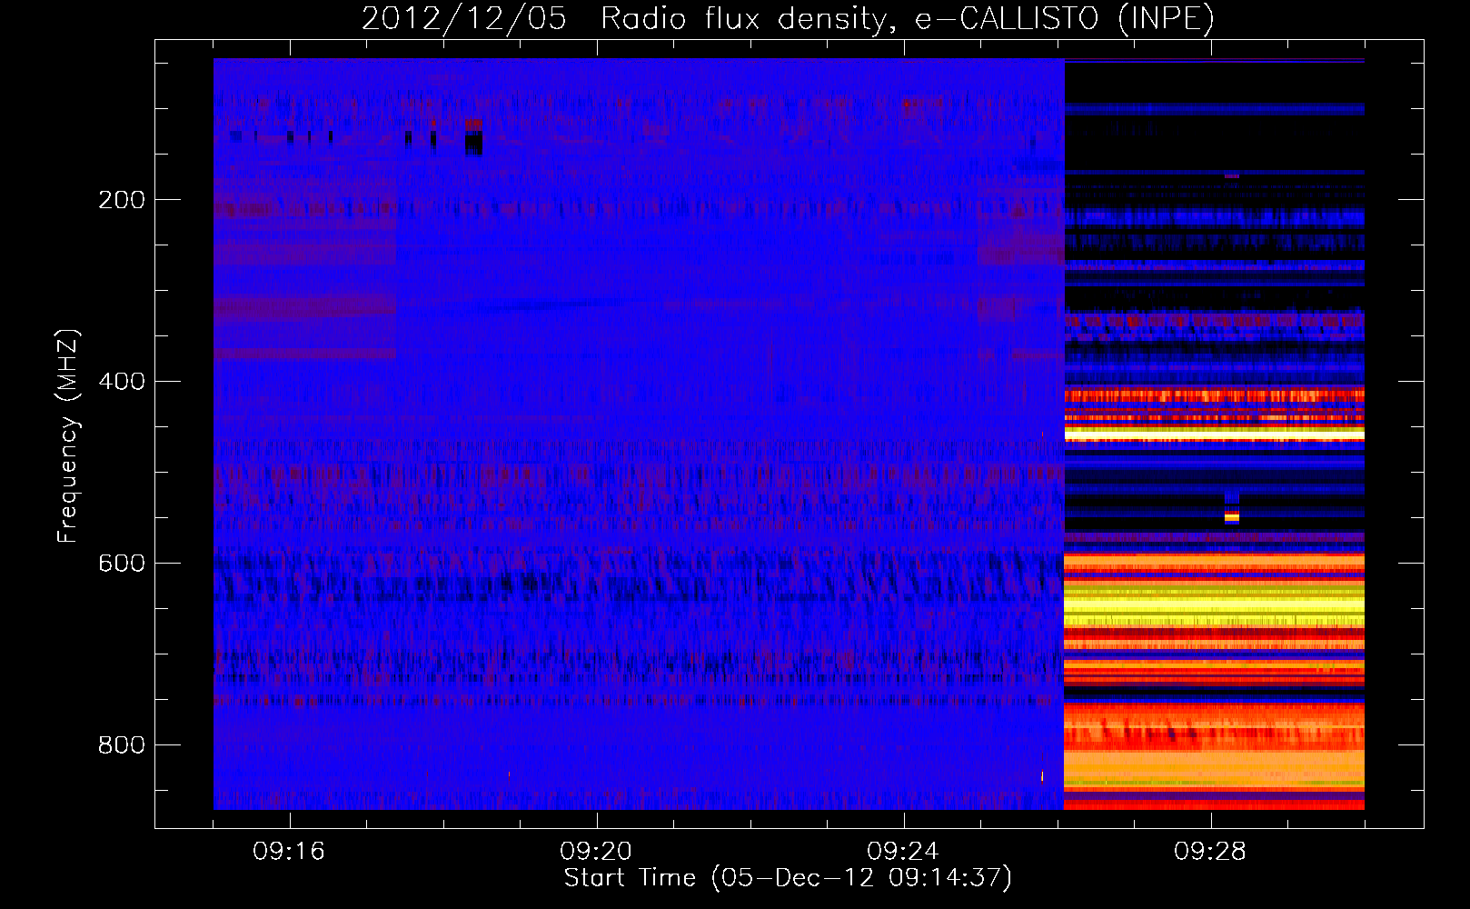Image resolution: width=1470 pixels, height=909 pixels.
Task: Click the largest dark block near 09:18 at 140 MHz
Action: click(x=473, y=143)
